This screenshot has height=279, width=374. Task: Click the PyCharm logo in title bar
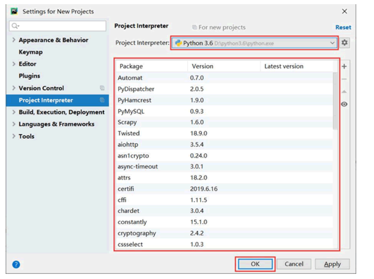[14, 11]
